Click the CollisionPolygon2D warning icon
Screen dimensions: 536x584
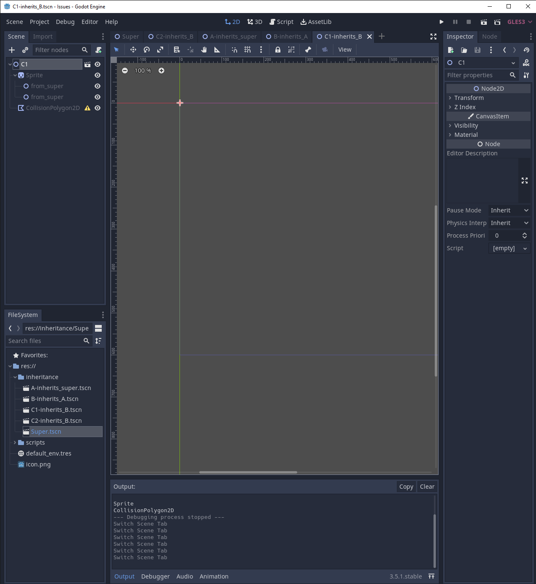coord(87,108)
